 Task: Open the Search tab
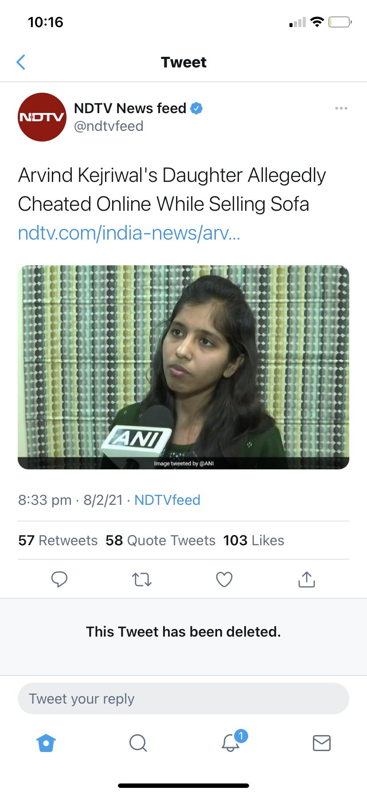(138, 743)
